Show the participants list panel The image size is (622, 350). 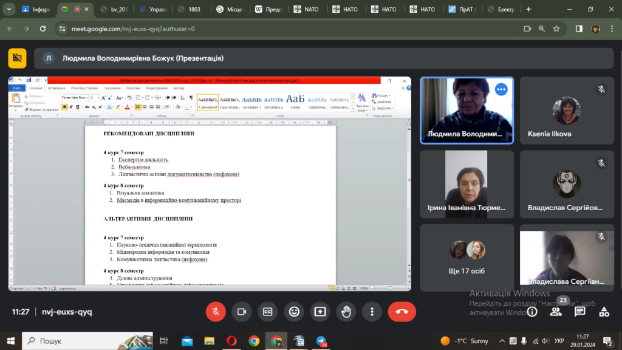pos(556,312)
